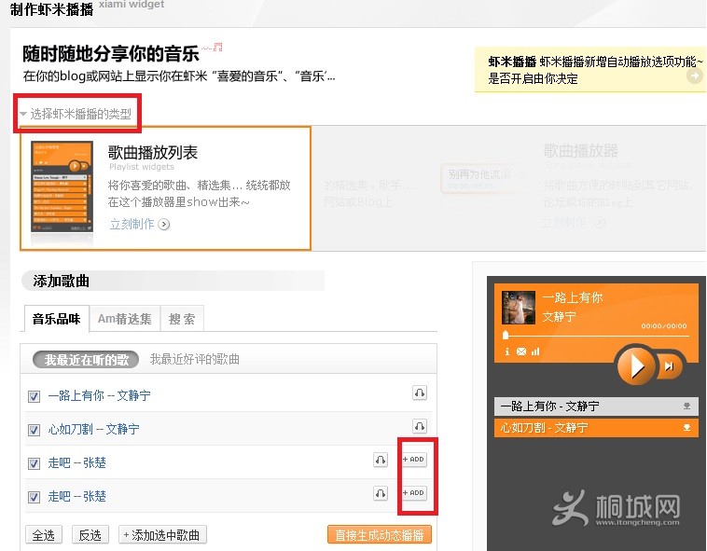Open the 搜索 tab

click(x=182, y=319)
